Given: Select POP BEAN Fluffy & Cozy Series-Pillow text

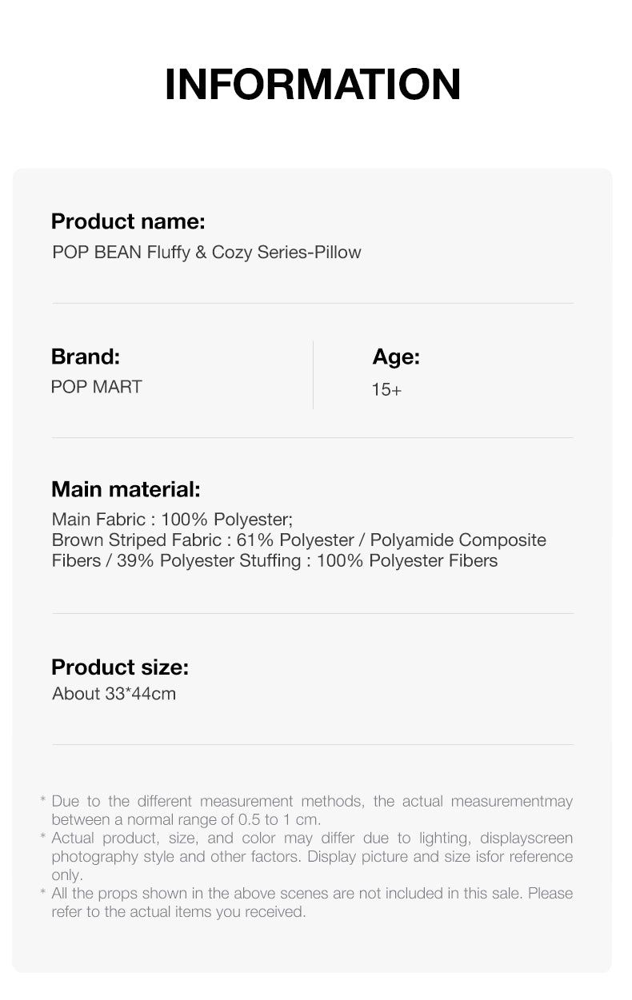Looking at the screenshot, I should pos(206,253).
